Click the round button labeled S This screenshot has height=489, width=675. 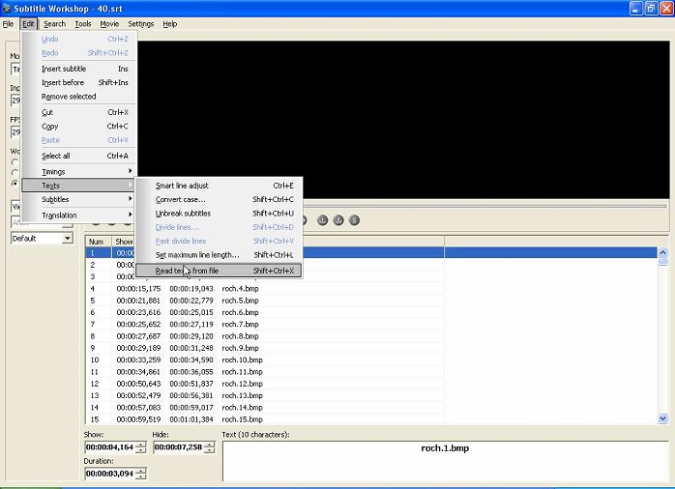pyautogui.click(x=354, y=220)
